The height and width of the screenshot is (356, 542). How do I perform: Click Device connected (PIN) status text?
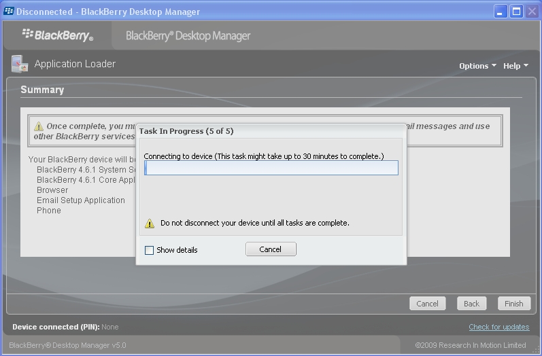click(65, 327)
